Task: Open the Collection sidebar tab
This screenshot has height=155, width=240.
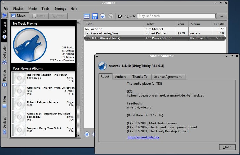Action: coord(5,54)
